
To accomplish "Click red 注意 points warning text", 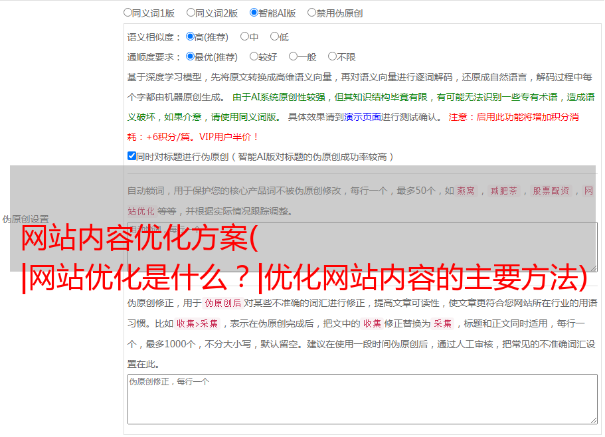I will click(x=353, y=127).
